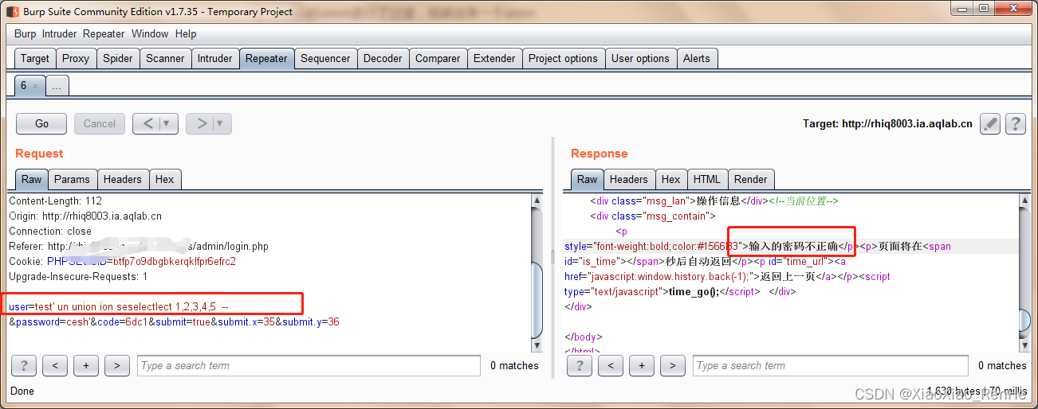The image size is (1038, 409).
Task: Click the request search help ? button
Action: click(24, 365)
